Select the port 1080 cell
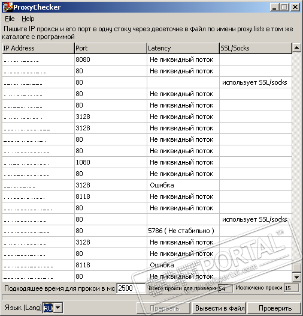Image resolution: width=303 pixels, height=316 pixels. (x=111, y=162)
